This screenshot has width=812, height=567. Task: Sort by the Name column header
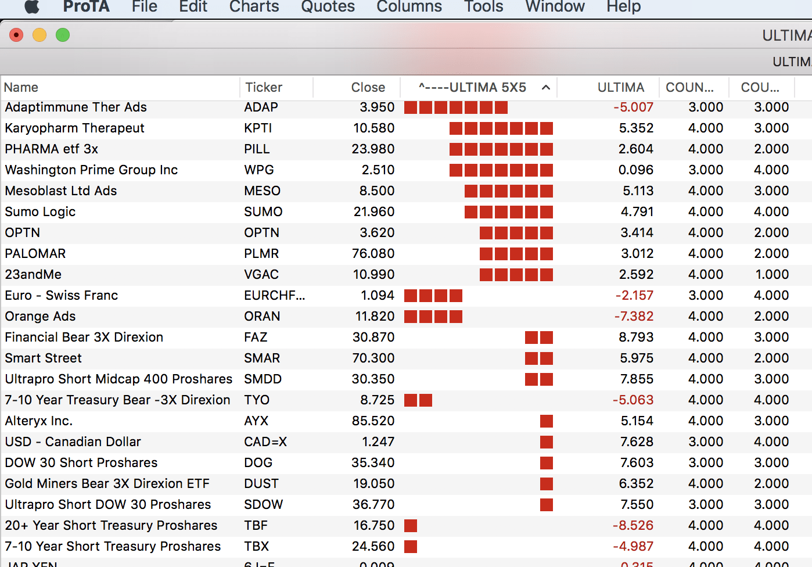[x=120, y=87]
